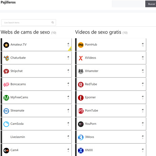
Task: Click the CamSoda circle logo icon
Action: 6,124
